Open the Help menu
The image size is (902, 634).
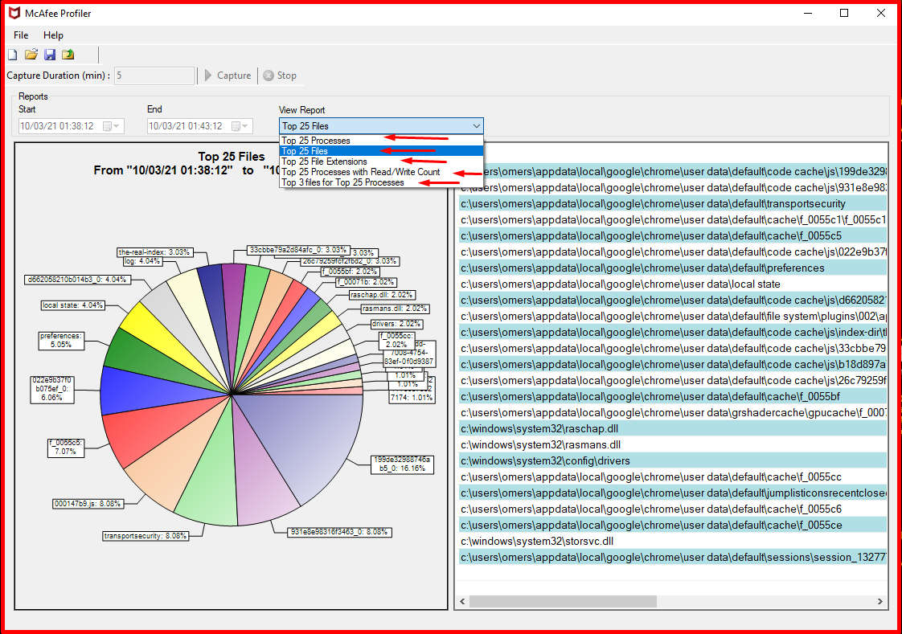coord(54,35)
